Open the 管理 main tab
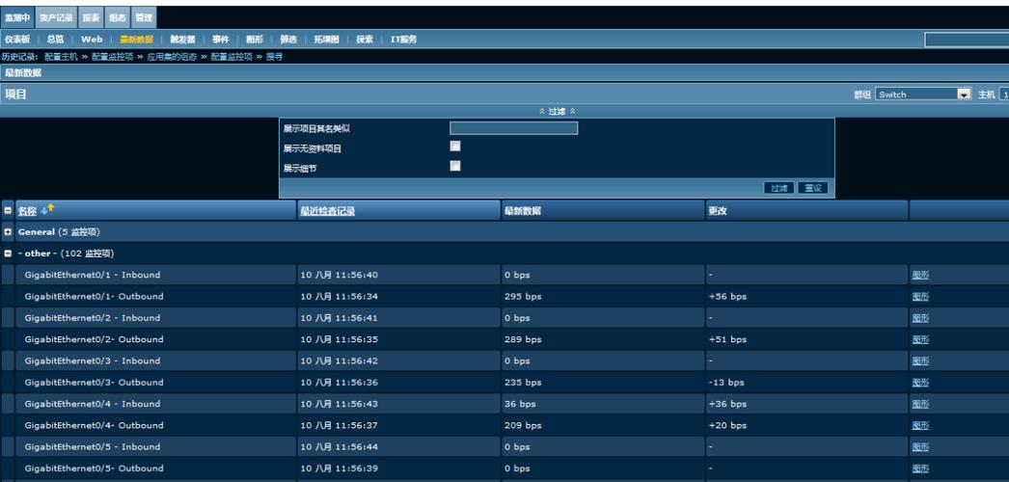 [x=144, y=17]
